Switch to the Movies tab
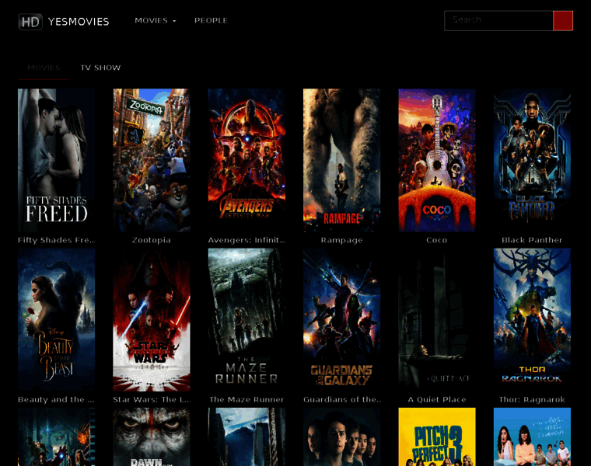591x466 pixels. point(44,68)
